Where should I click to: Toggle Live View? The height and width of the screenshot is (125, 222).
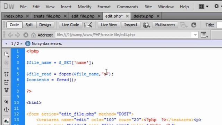(x=109, y=25)
